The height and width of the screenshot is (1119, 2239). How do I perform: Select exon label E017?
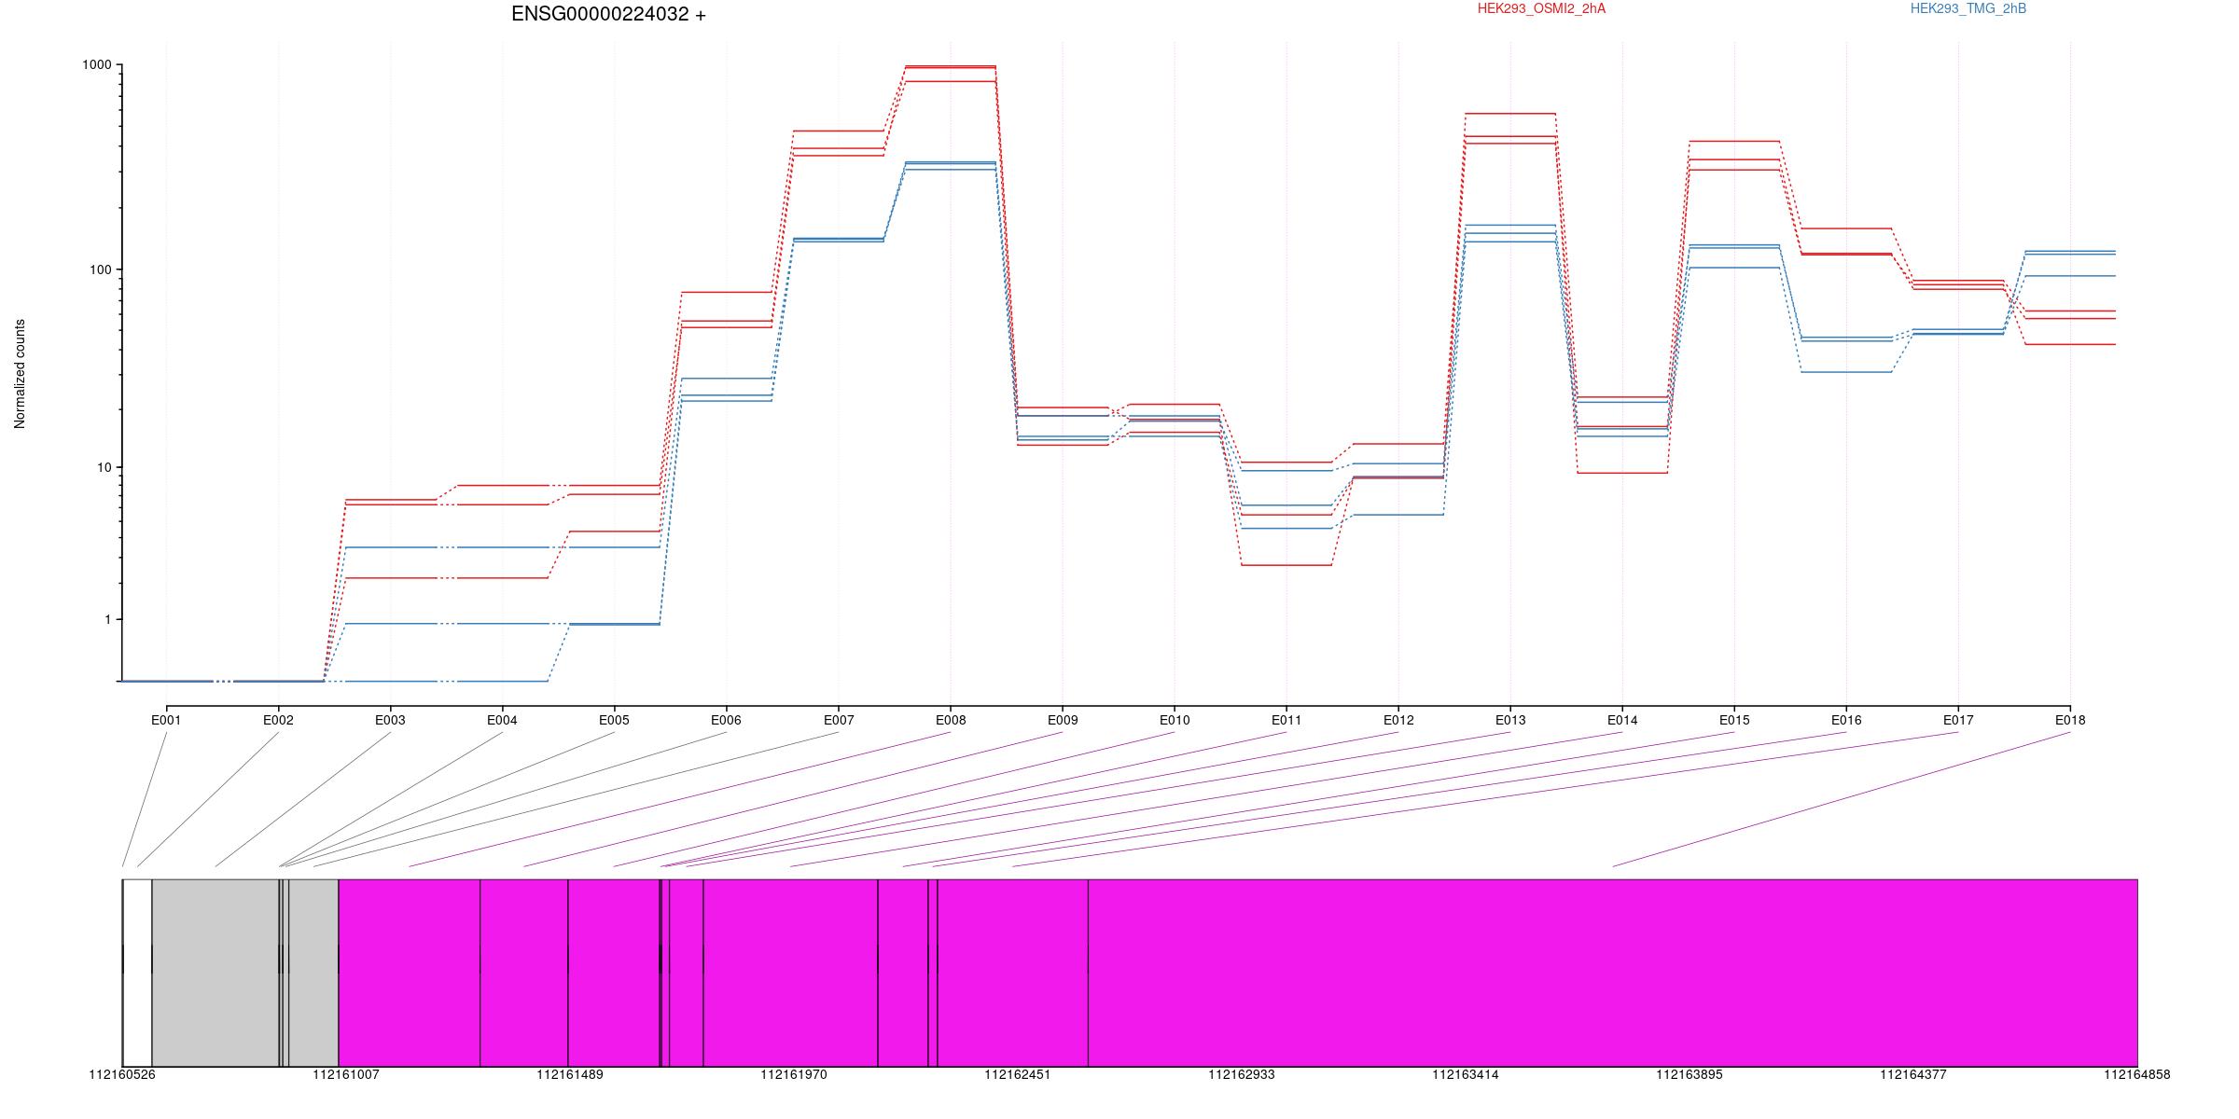(1958, 720)
